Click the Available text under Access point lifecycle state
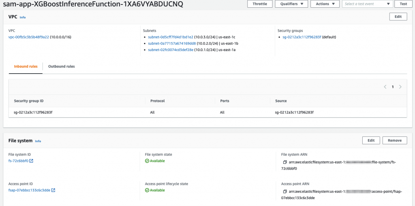Screen dimensions: 415x206 (157, 190)
